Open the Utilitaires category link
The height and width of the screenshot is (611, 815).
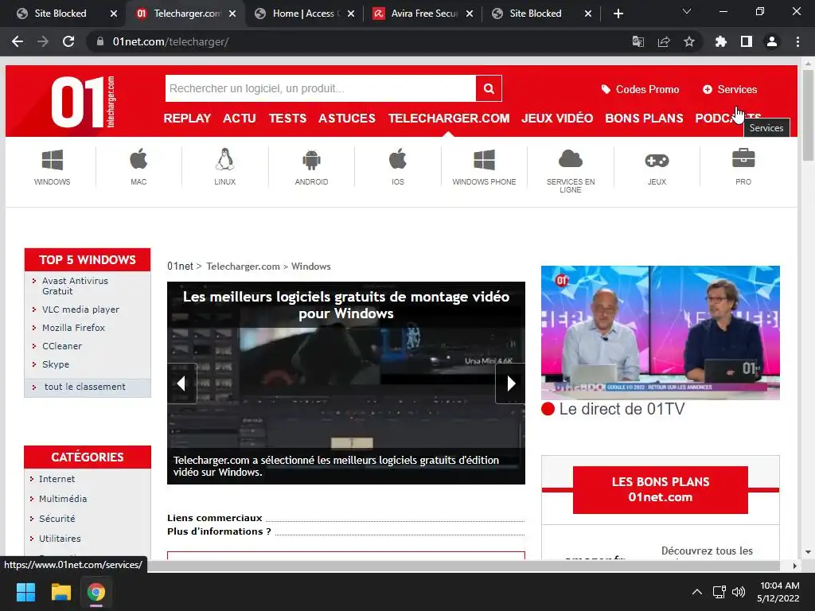pyautogui.click(x=60, y=539)
